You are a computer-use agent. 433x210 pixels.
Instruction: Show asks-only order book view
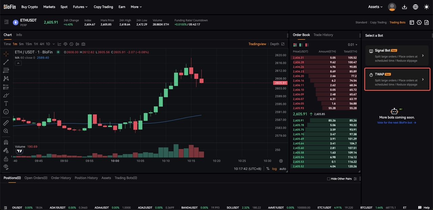tap(307, 45)
